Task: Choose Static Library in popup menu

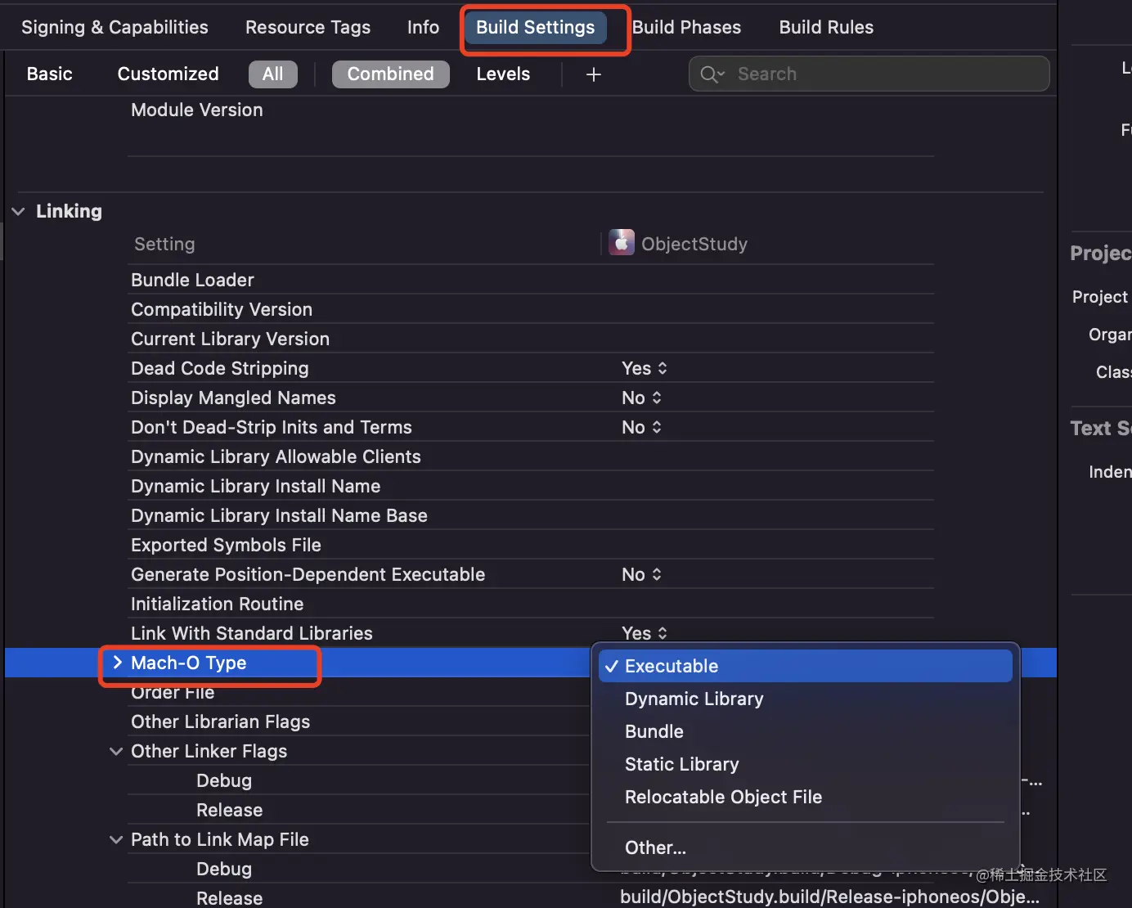Action: click(806, 764)
